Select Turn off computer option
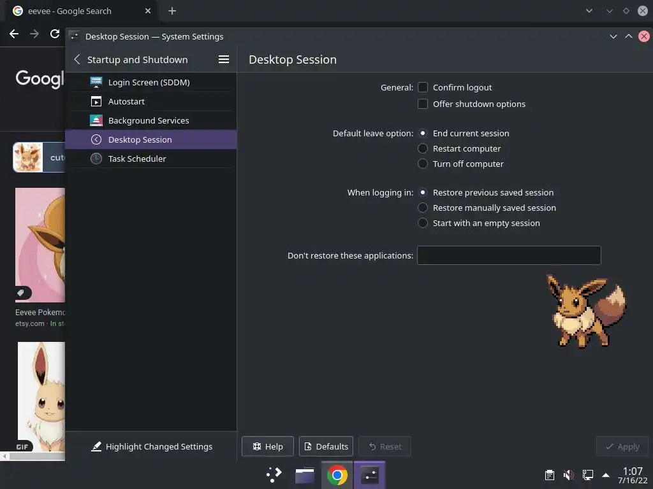The height and width of the screenshot is (489, 653). click(x=423, y=164)
